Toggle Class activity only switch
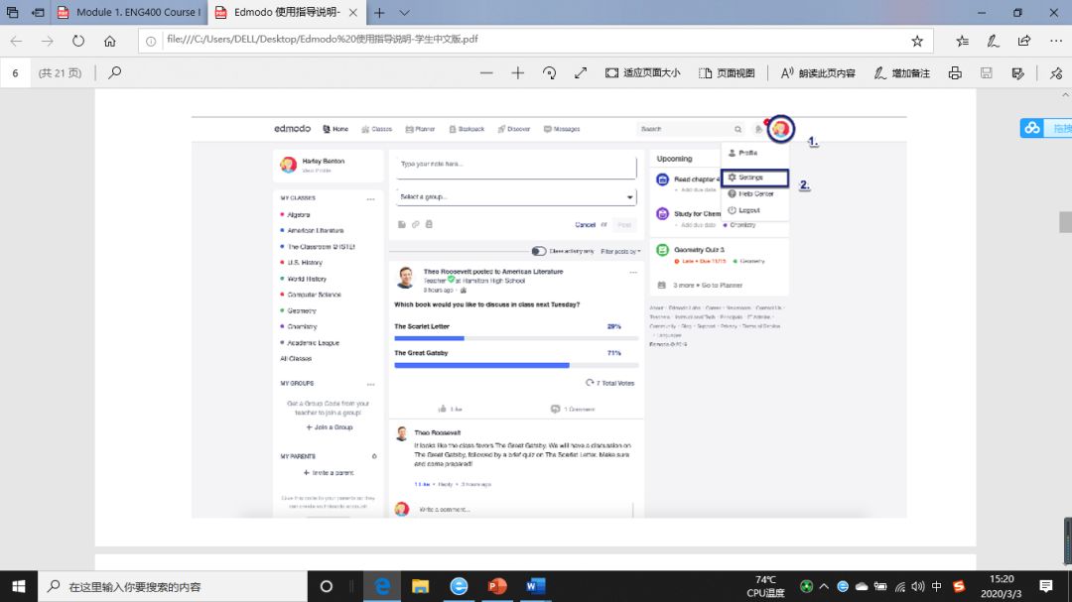1072x602 pixels. click(539, 252)
